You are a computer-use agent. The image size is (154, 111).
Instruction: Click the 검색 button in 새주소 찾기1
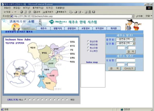131,52
